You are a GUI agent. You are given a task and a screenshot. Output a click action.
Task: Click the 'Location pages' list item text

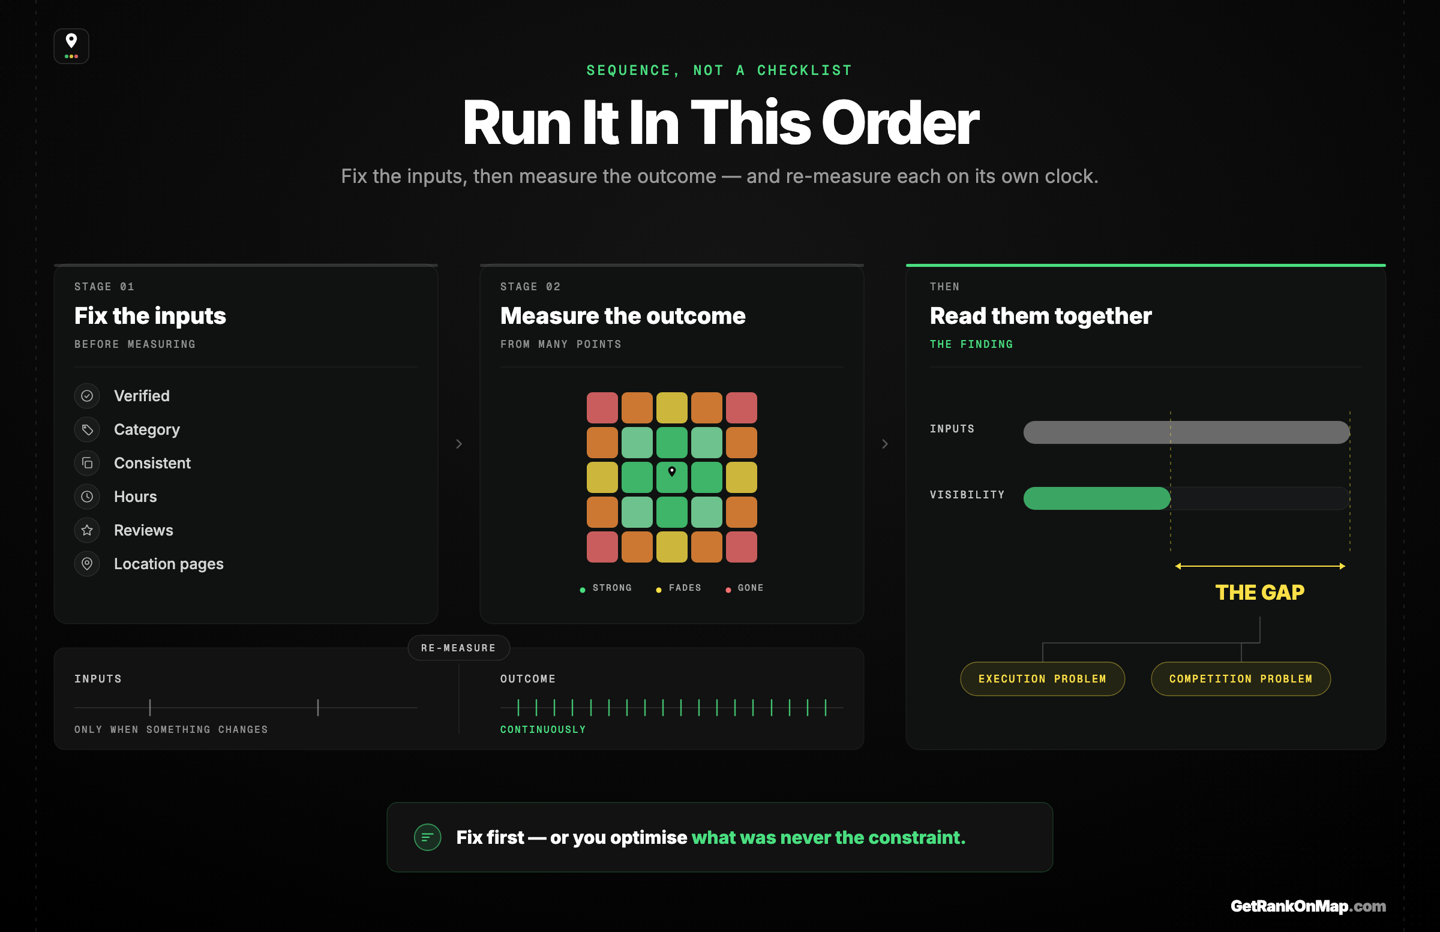tap(169, 564)
